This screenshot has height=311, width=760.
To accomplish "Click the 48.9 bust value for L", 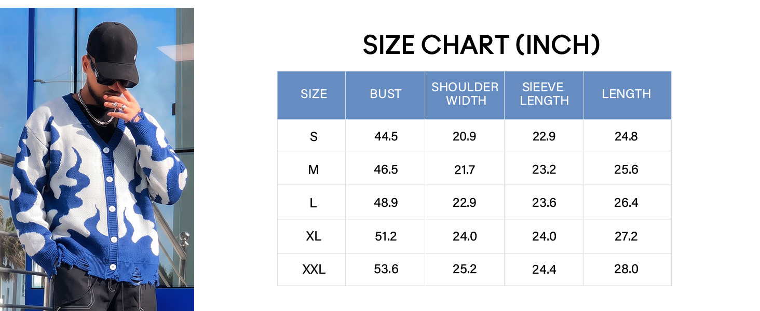I will pos(386,203).
